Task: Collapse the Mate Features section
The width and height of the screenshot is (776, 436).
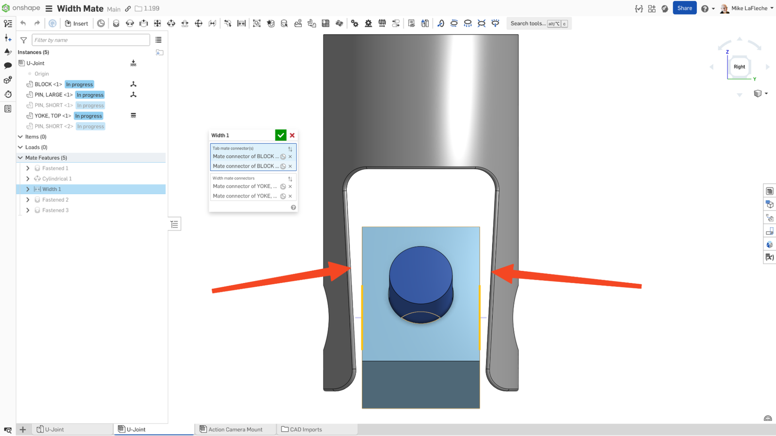Action: coord(20,157)
